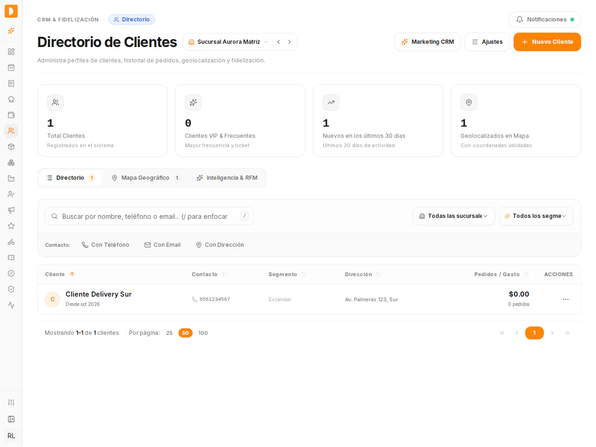The width and height of the screenshot is (596, 447).
Task: Go to the previous branch with left chevron
Action: coord(278,42)
